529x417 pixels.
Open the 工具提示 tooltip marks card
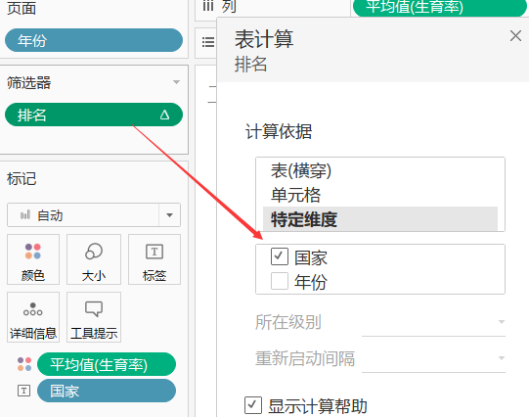coord(94,317)
